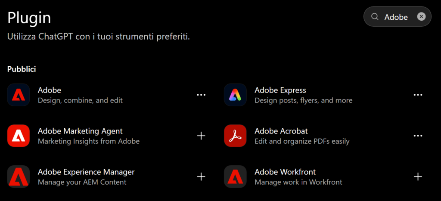Viewport: 441px width, 201px height.
Task: Click the Adobe Workfront logo icon
Action: point(235,176)
